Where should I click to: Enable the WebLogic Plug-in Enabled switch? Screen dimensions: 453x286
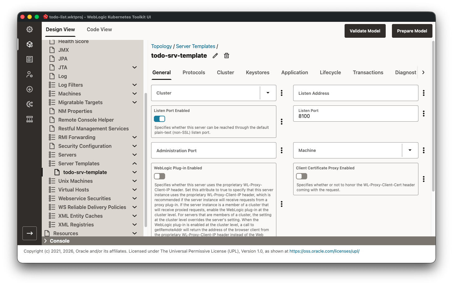point(160,176)
